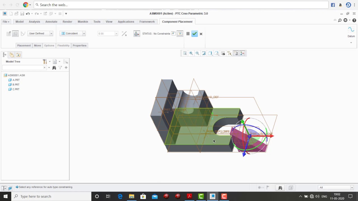Expand the Model Tree settings dropdown arrow
Image resolution: width=358 pixels, height=201 pixels.
click(50, 62)
